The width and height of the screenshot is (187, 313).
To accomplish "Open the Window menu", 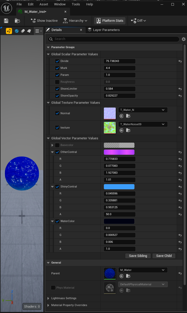I will click(x=60, y=4).
